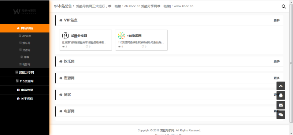Click the 爱酷导航网 footer copyright link
The height and width of the screenshot is (135, 293).
point(167,130)
